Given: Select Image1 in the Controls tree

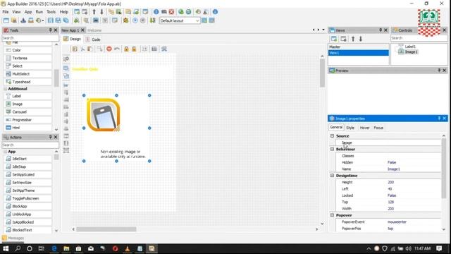Looking at the screenshot, I should pyautogui.click(x=411, y=52).
